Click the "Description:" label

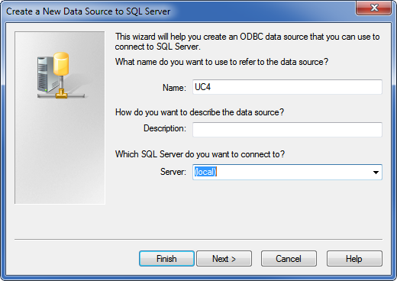coord(165,128)
